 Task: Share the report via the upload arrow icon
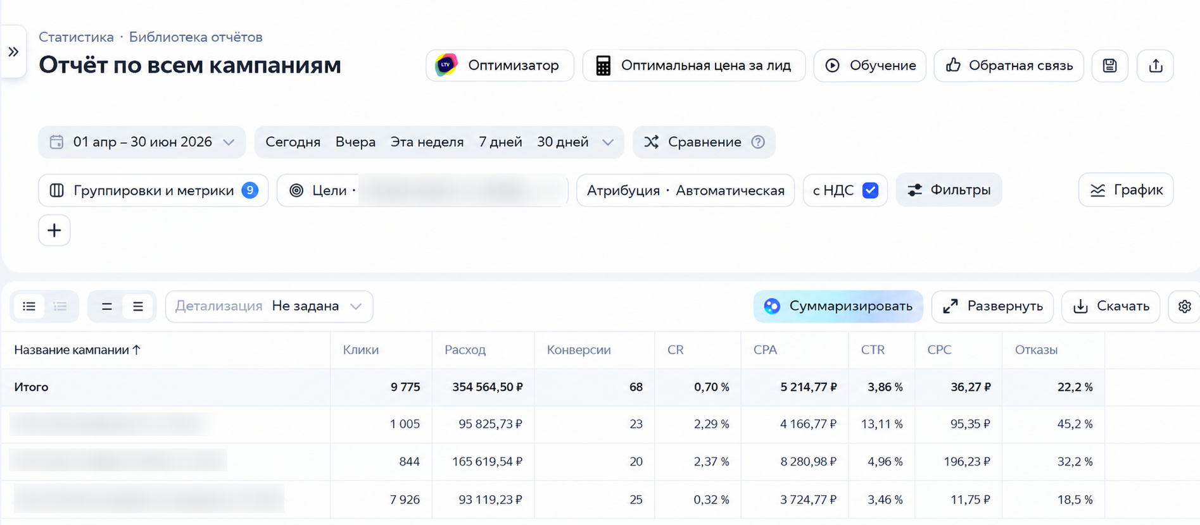coord(1156,66)
